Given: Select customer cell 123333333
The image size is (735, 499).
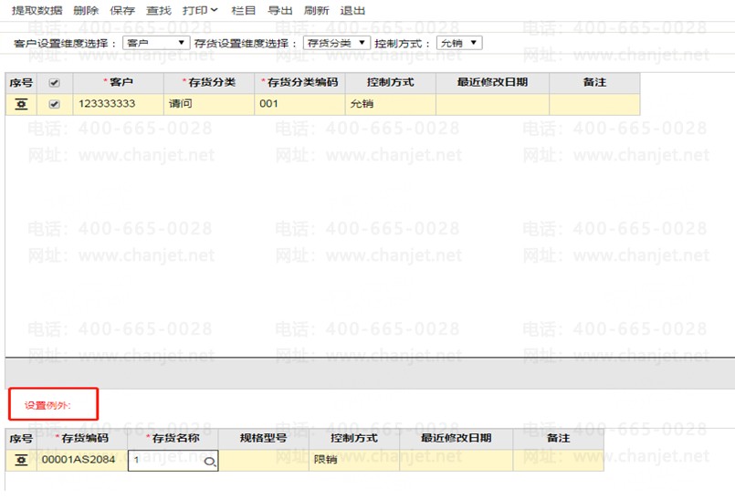Looking at the screenshot, I should point(118,104).
